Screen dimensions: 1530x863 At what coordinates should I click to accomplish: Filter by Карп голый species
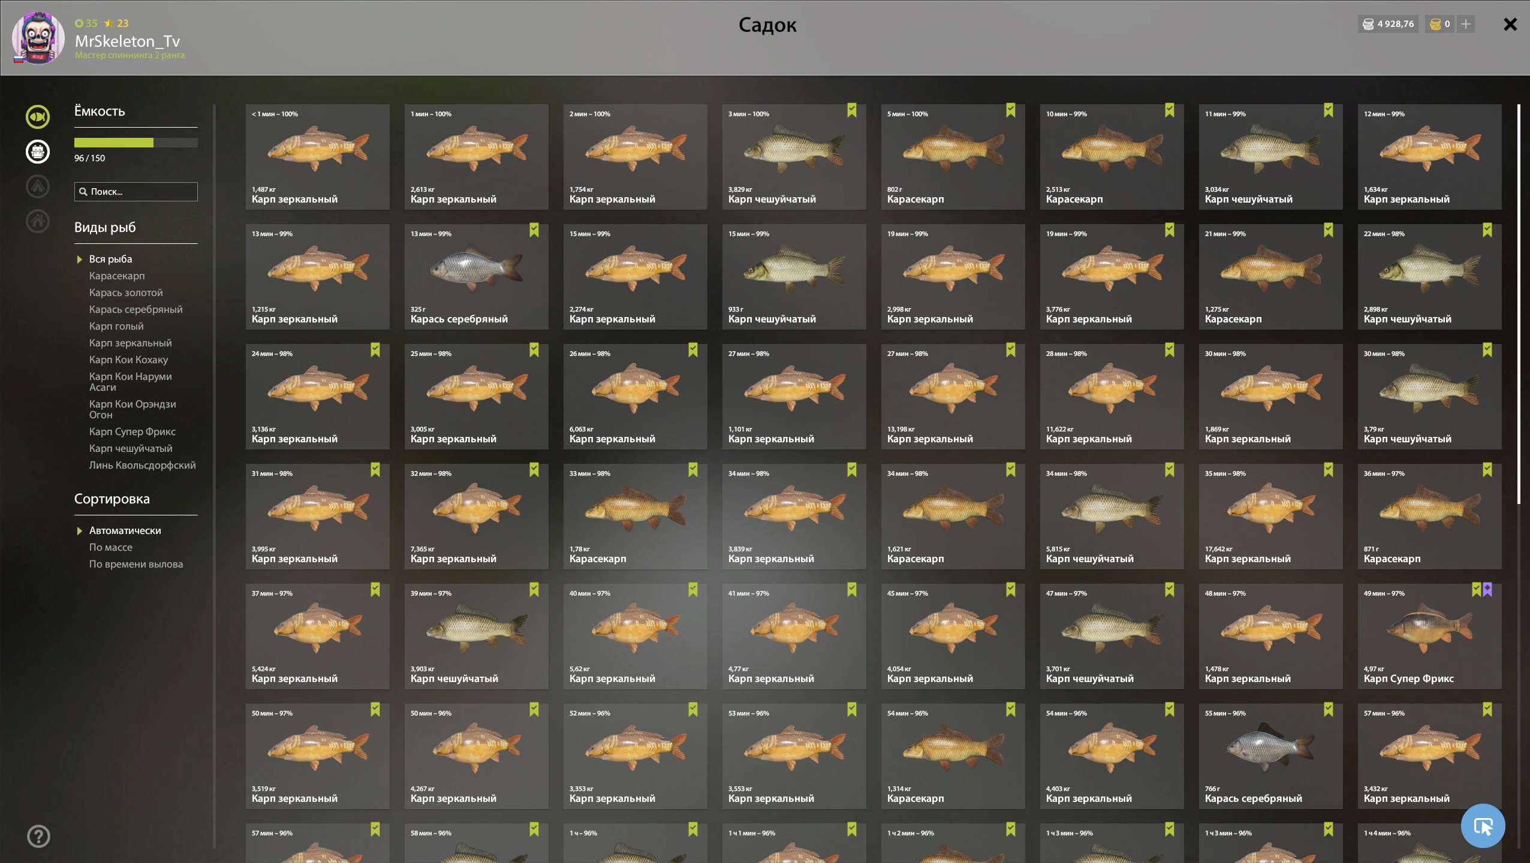(116, 326)
